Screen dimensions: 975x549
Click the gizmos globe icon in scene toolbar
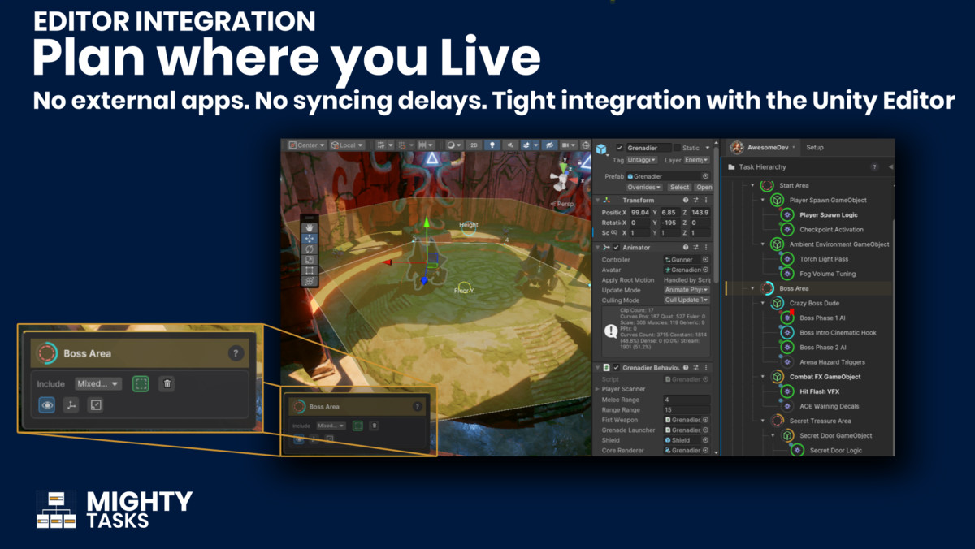pyautogui.click(x=585, y=145)
